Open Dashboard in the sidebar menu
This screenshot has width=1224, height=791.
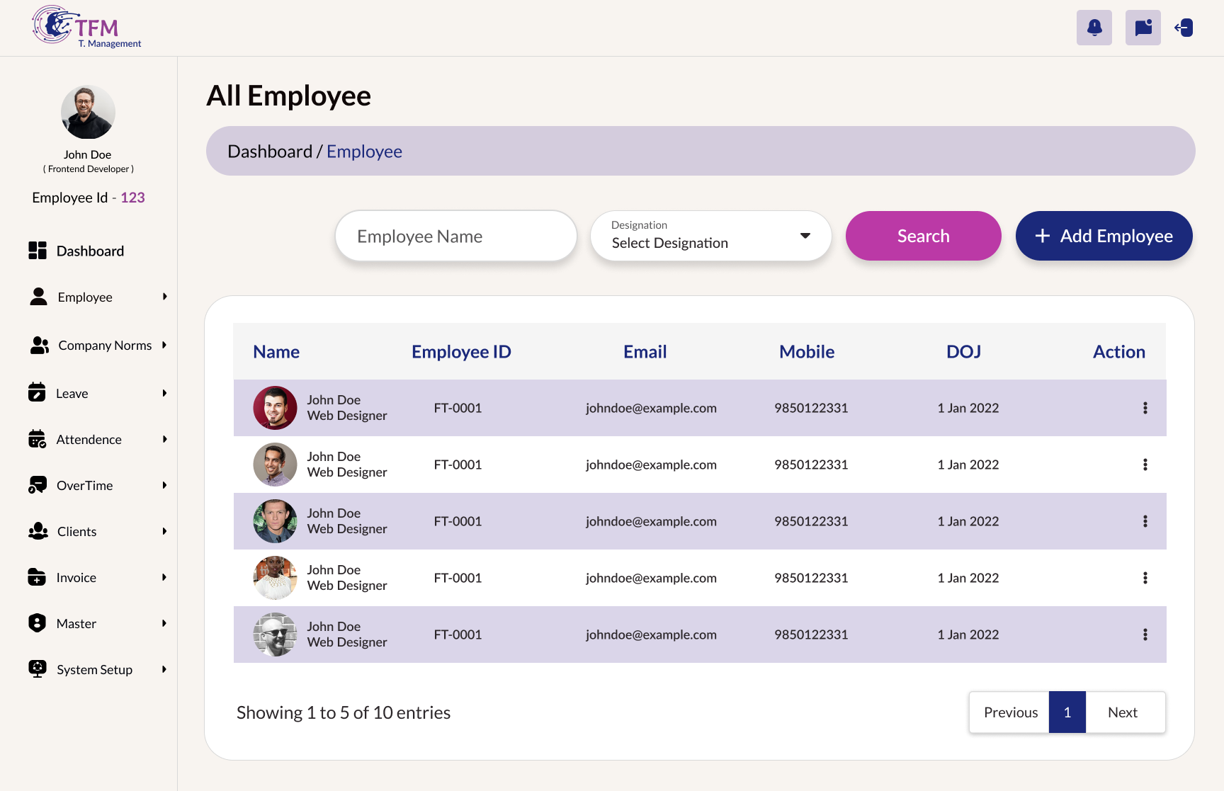point(90,251)
